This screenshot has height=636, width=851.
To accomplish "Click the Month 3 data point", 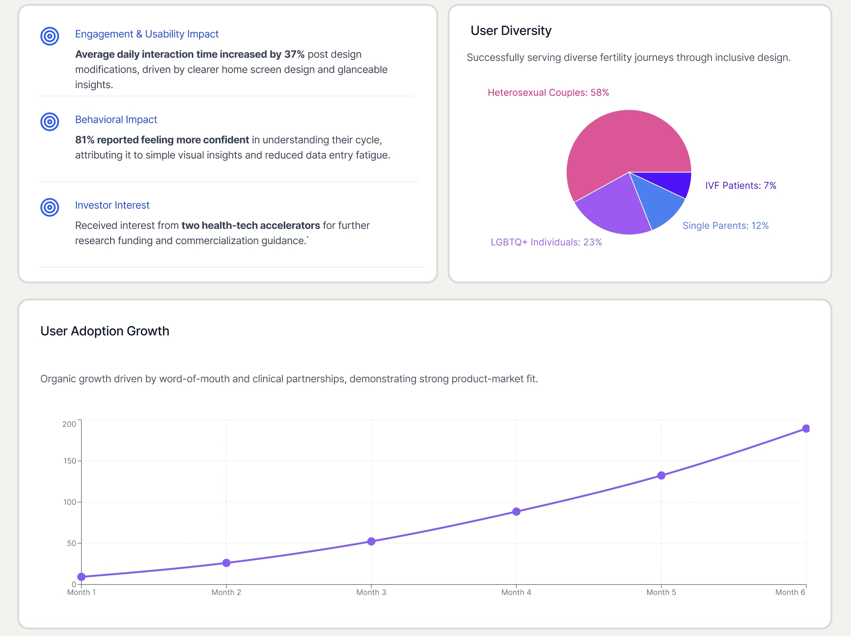I will pyautogui.click(x=372, y=541).
